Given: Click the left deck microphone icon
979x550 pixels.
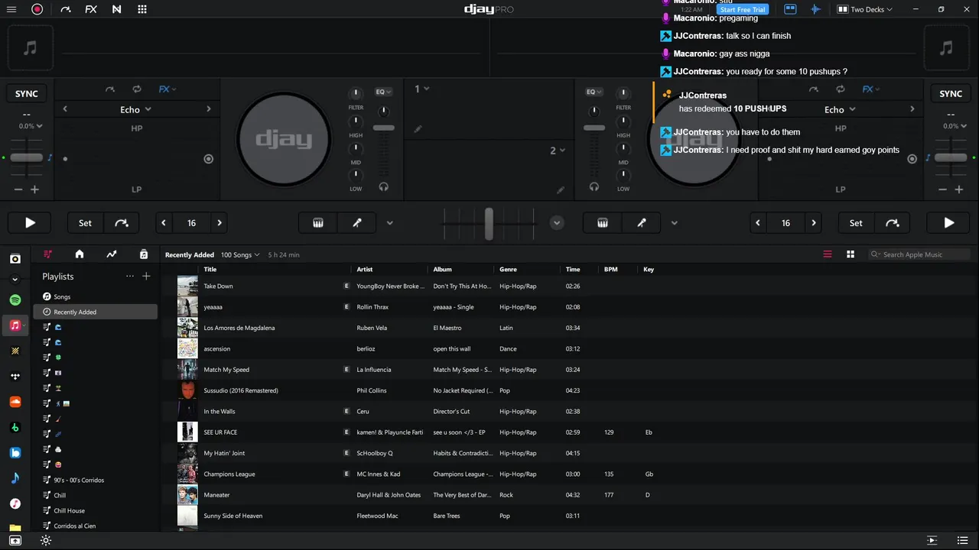Looking at the screenshot, I should pyautogui.click(x=357, y=223).
